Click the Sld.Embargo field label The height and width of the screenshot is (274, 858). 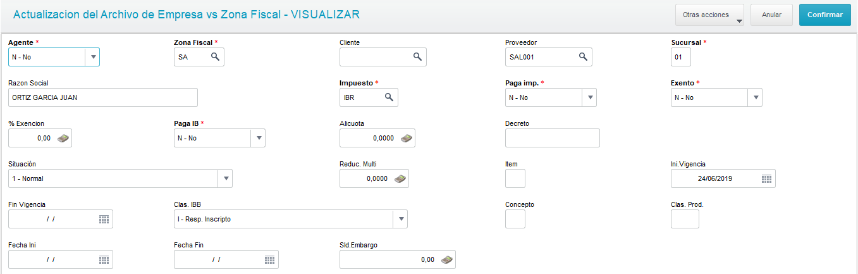tap(359, 245)
